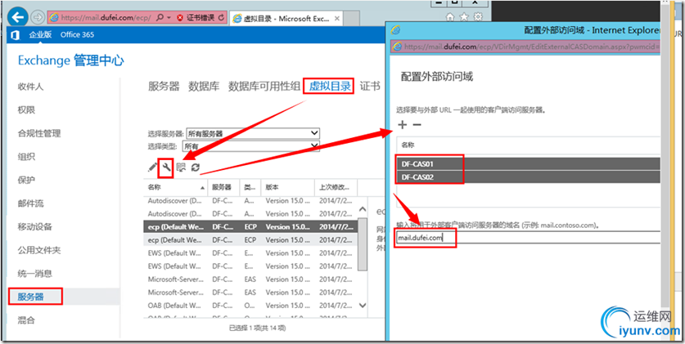Click the 服务器 column header in the table
The height and width of the screenshot is (344, 685).
223,187
